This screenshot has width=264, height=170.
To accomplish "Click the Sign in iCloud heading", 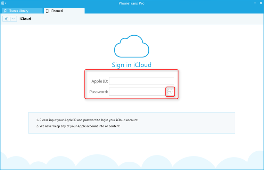I will tap(131, 65).
